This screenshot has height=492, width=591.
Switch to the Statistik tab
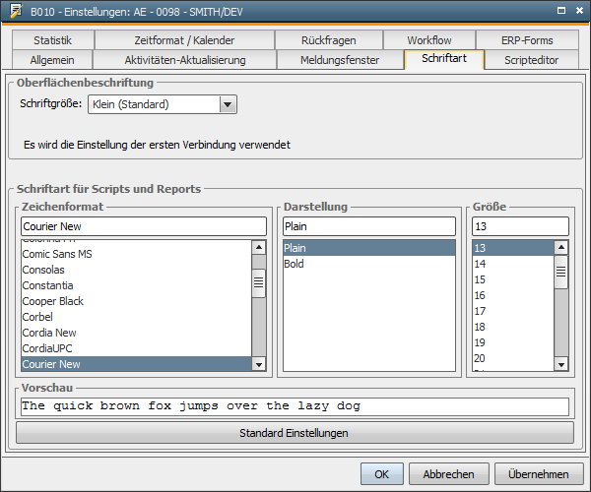pyautogui.click(x=54, y=40)
